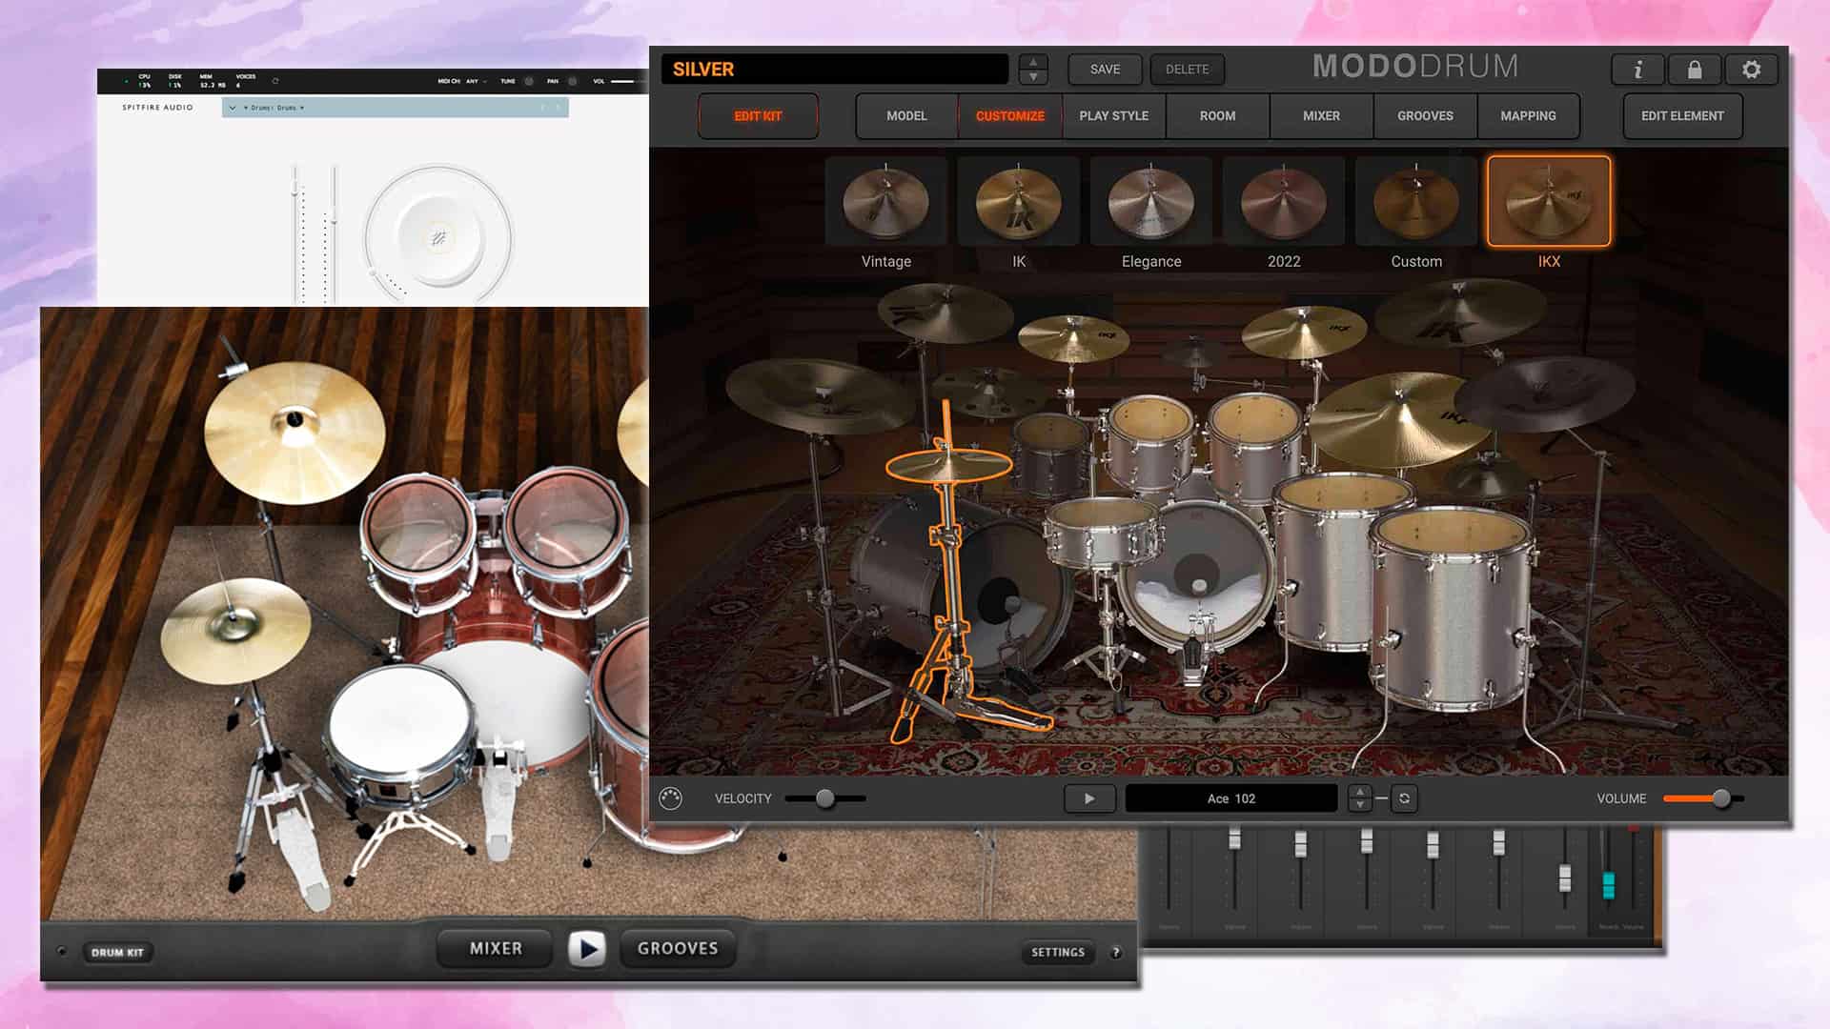The width and height of the screenshot is (1830, 1029).
Task: Click the large floor tom in MODO DRUM
Action: [1451, 610]
